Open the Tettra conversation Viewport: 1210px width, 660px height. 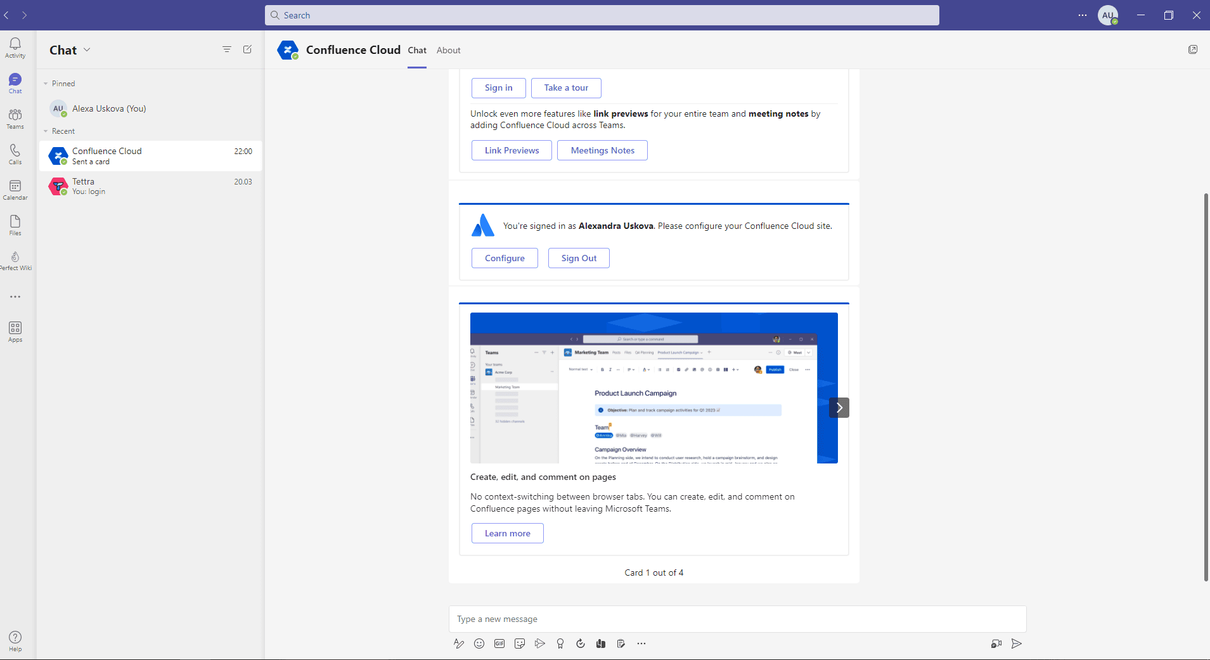(151, 186)
